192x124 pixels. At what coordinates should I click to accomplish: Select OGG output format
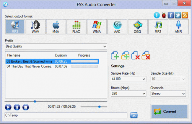[138, 27]
